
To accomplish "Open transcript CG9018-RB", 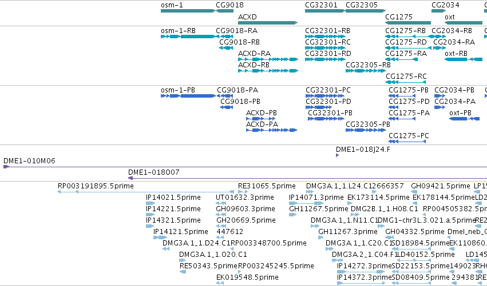I will pyautogui.click(x=226, y=48).
